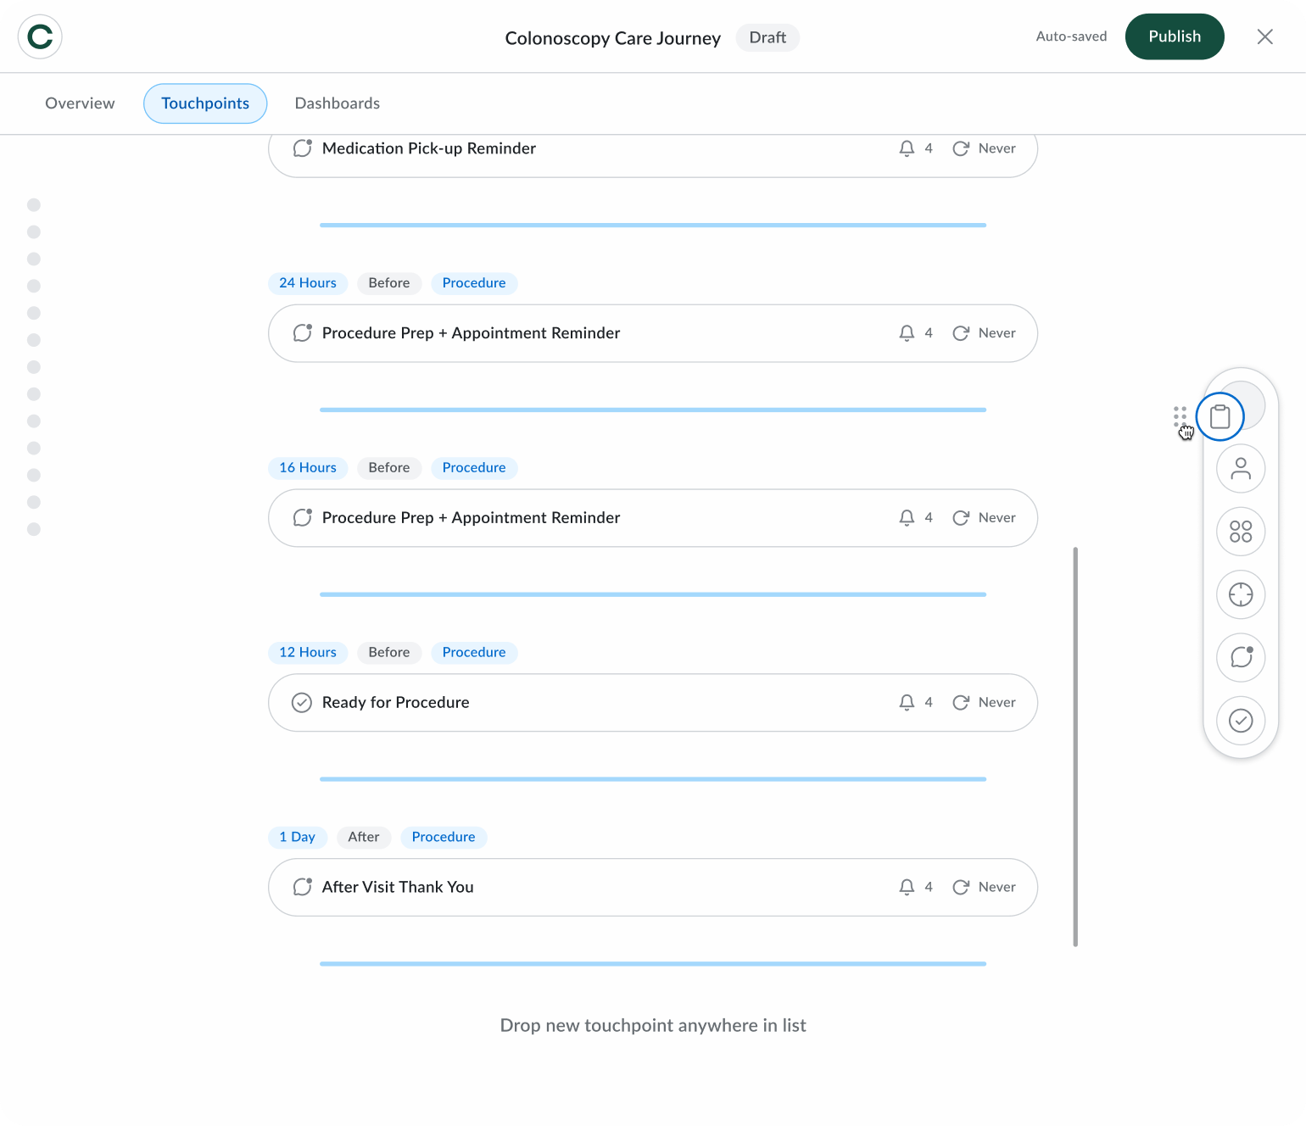Click Procedure tag in 12 Hours row

coord(474,653)
